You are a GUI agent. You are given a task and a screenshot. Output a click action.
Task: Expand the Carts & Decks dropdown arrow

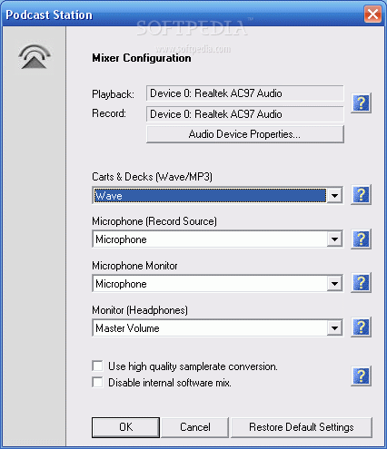click(334, 196)
